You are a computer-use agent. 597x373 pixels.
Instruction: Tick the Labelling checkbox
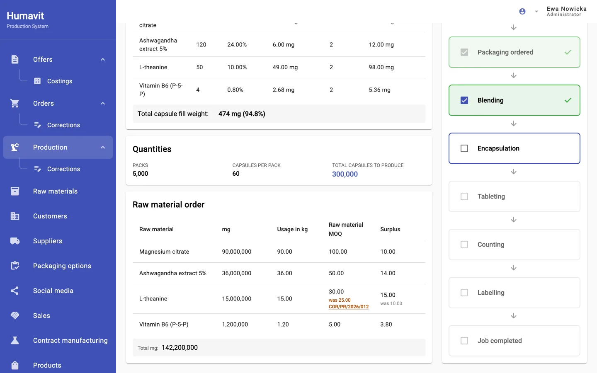click(464, 293)
